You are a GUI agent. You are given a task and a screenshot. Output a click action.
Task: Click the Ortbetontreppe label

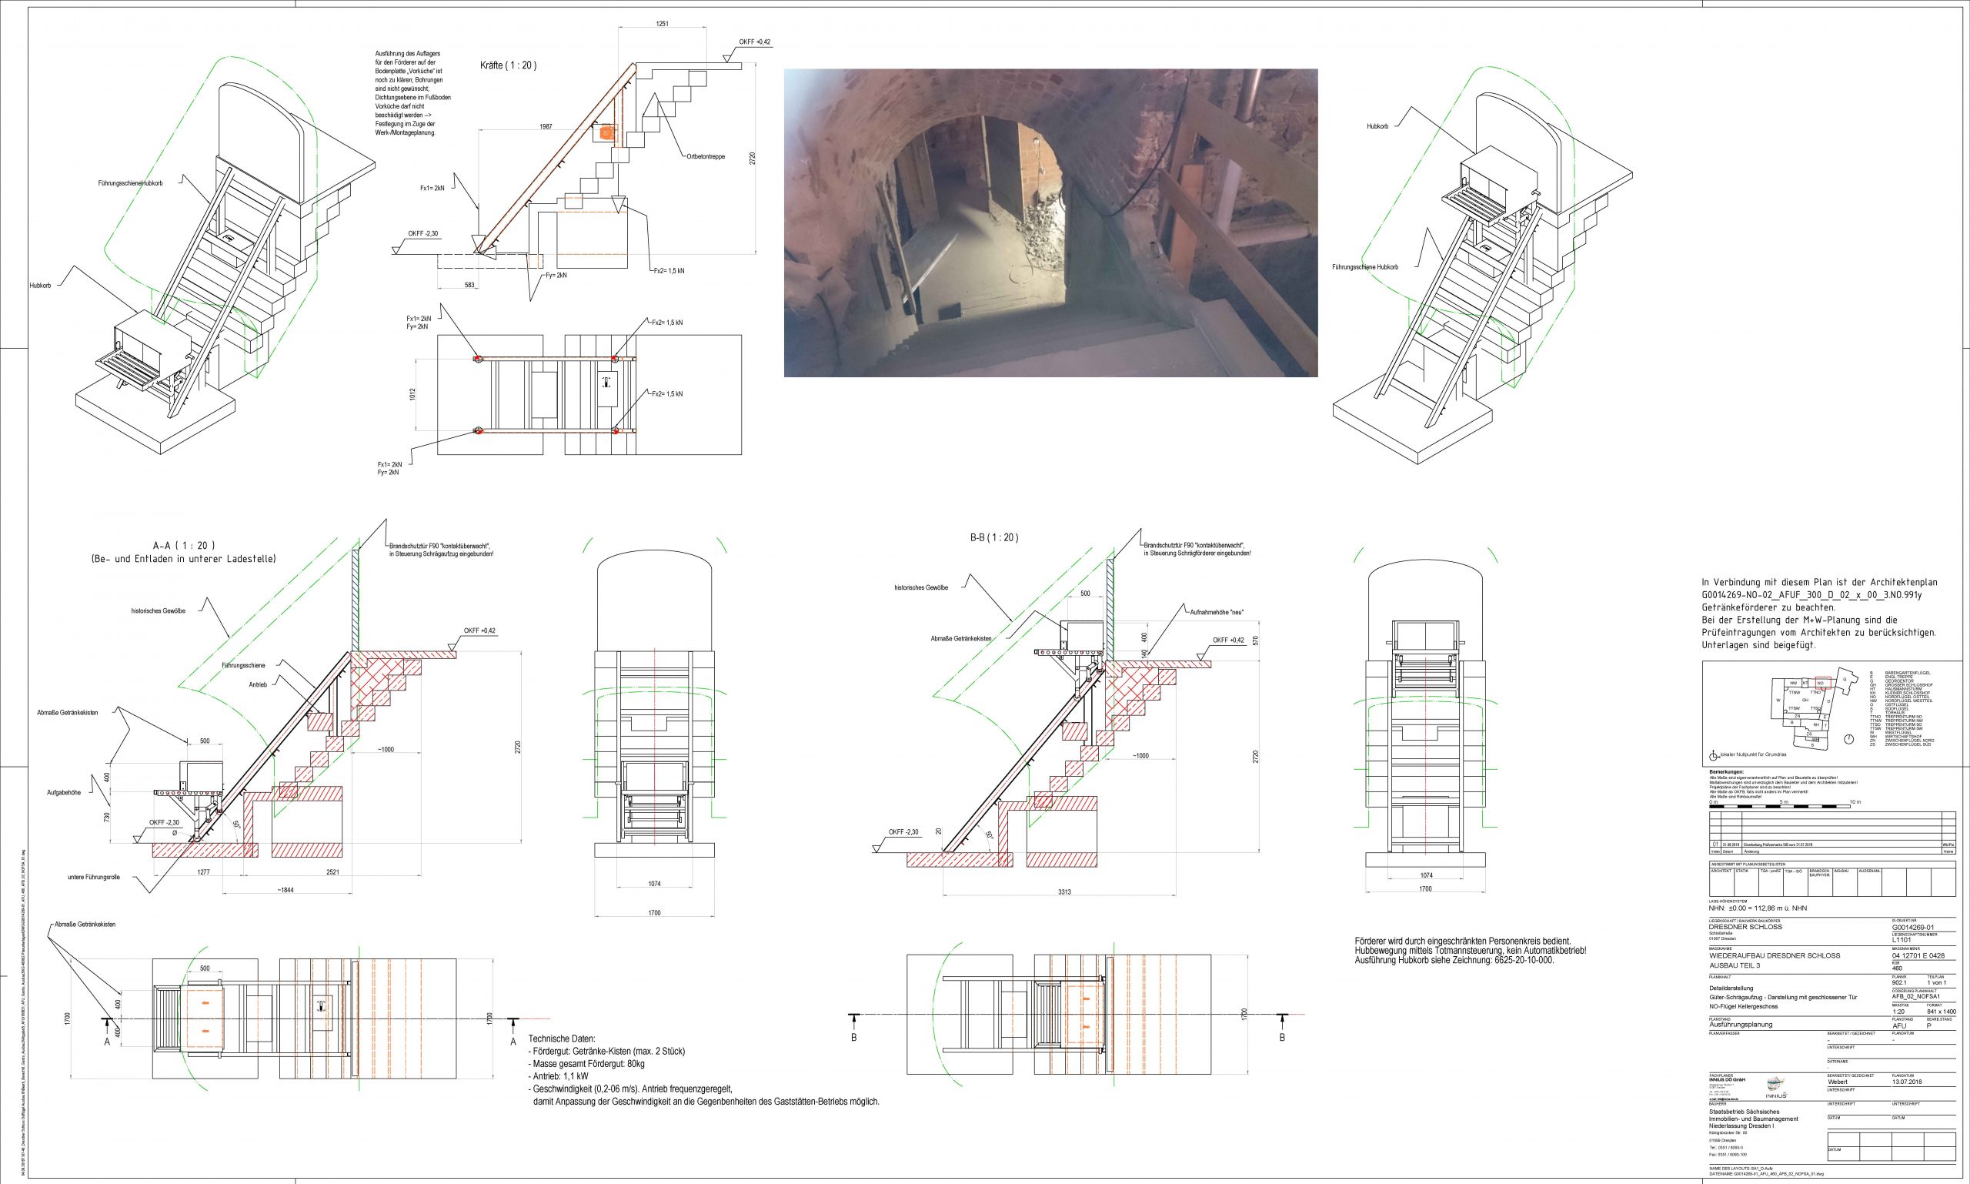point(706,157)
